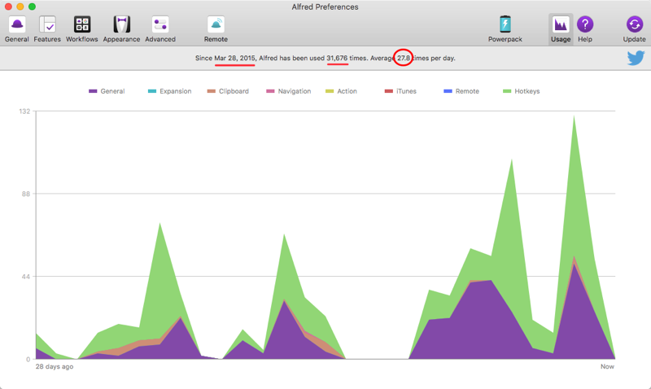Click the '28 days ago' axis label
Image resolution: width=651 pixels, height=389 pixels.
(55, 366)
